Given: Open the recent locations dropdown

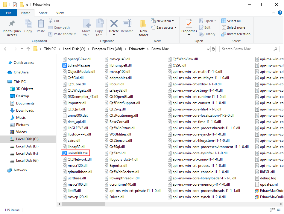Looking at the screenshot, I should [x=22, y=49].
